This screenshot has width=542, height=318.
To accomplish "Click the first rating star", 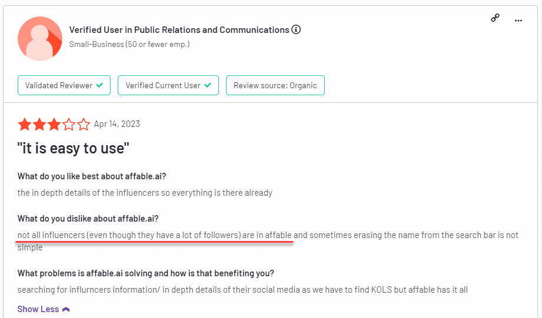I will pos(25,125).
